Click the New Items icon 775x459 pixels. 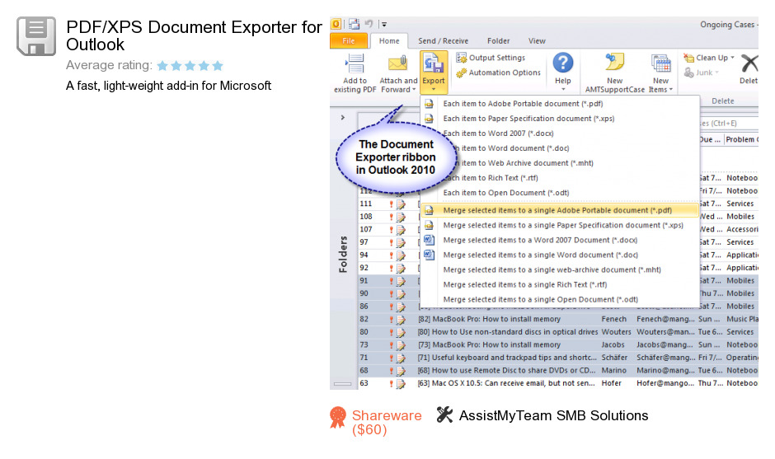tap(661, 63)
